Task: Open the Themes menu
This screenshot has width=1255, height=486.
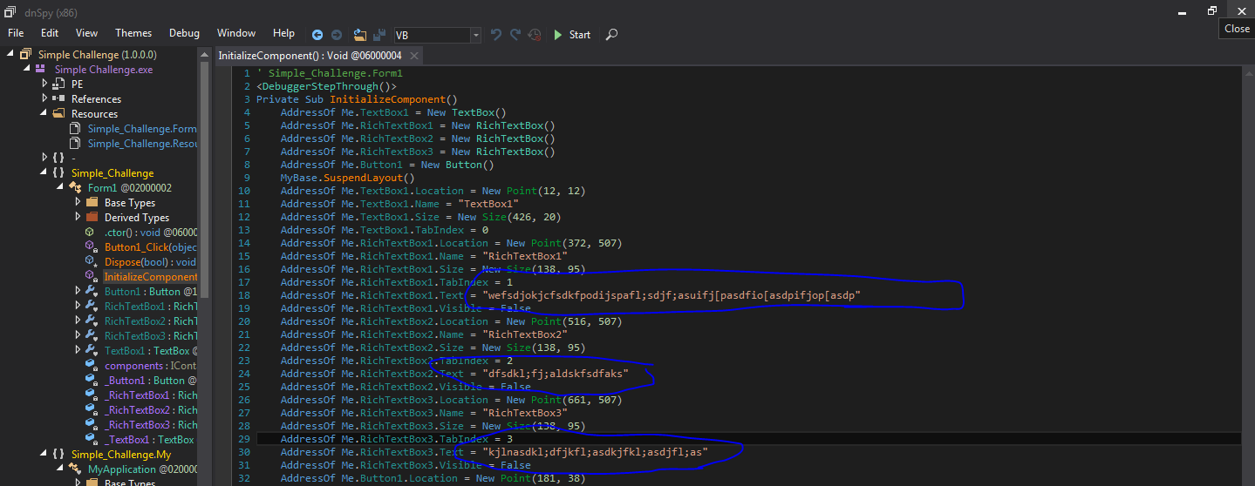Action: [x=133, y=33]
